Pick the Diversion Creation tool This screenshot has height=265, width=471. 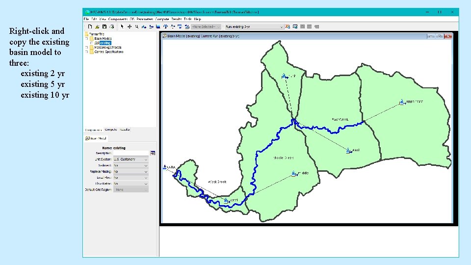[x=173, y=26]
